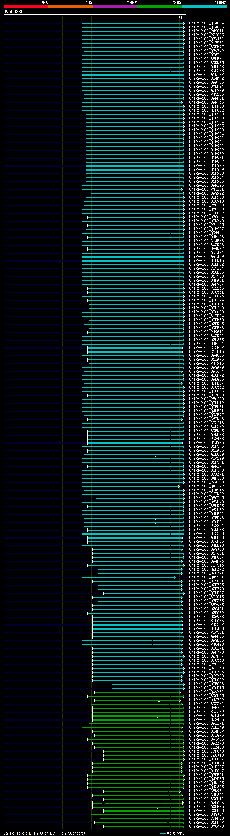Viewport: 230px width, 836px height.
Task: Click the cyan alignment bar for UniRef100_A5BQQ3
Action: coord(148,684)
